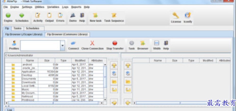
Task: Click the remote pane open-folder icon button
Action: tap(128, 81)
